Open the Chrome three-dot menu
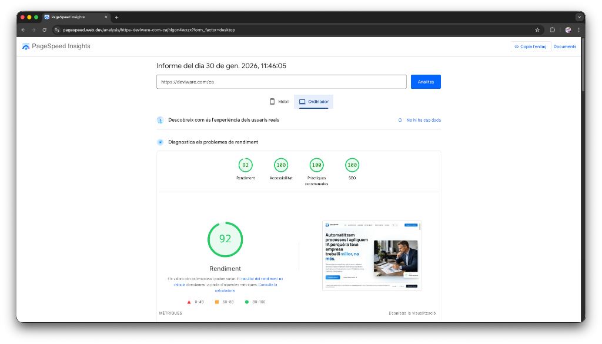This screenshot has height=344, width=602. [578, 29]
